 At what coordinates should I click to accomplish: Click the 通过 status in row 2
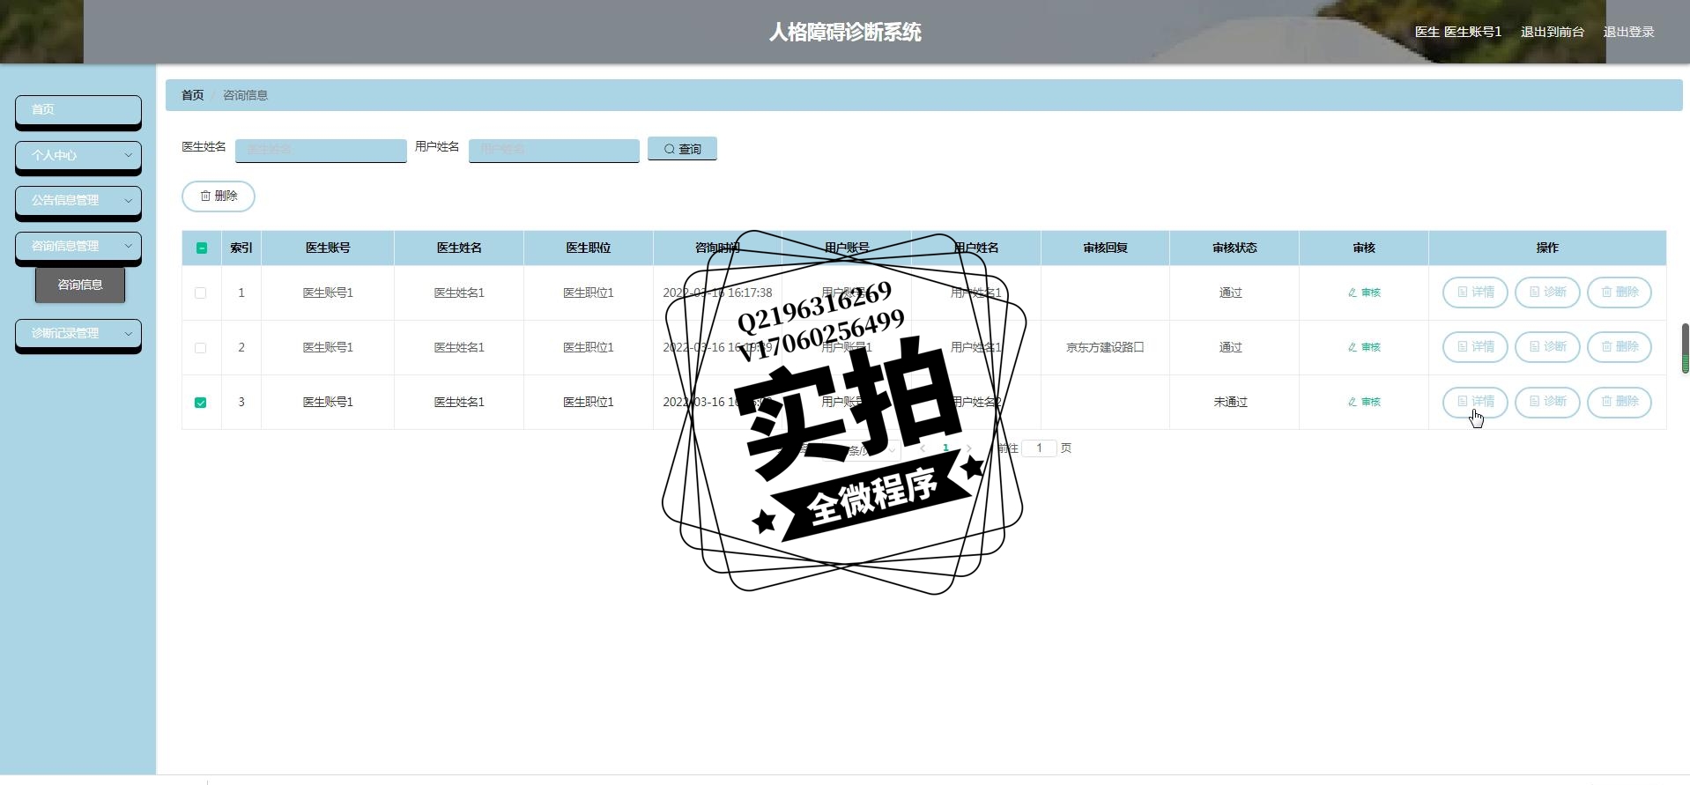click(x=1231, y=347)
